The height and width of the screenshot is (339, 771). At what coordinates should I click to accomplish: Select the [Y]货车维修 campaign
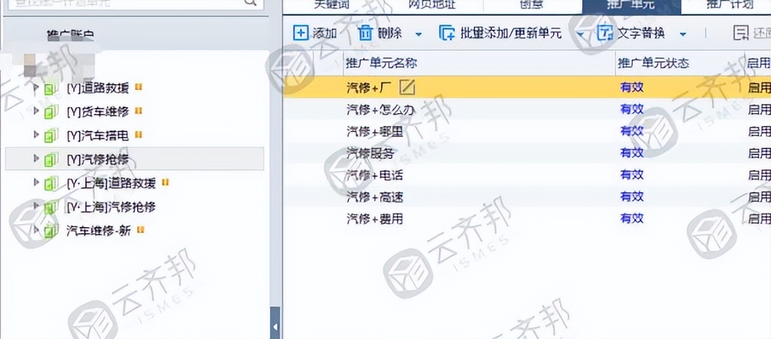98,111
